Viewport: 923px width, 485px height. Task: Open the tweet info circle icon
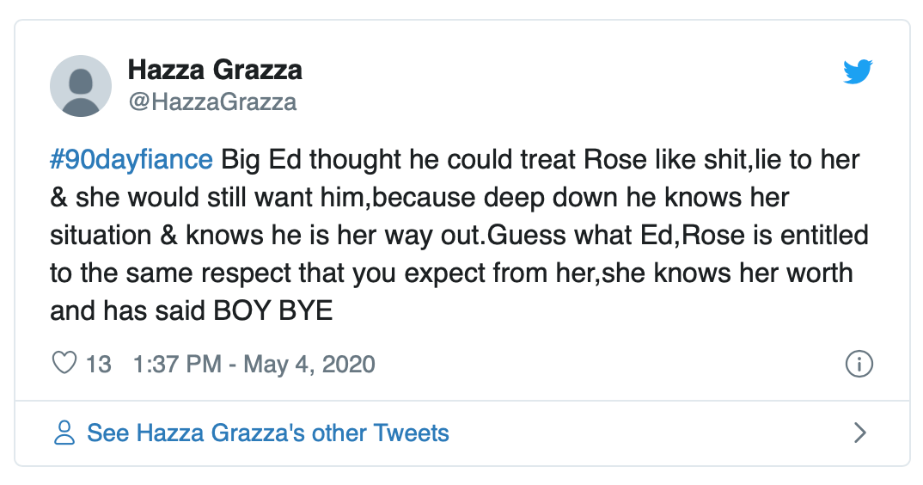pos(859,364)
